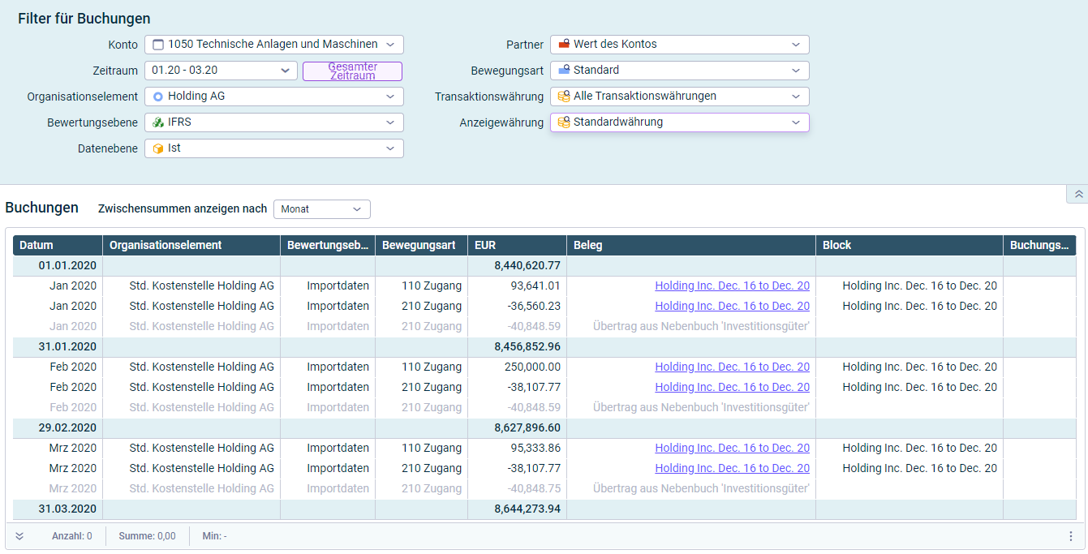Click the IFRS valuation level icon

pyautogui.click(x=157, y=122)
